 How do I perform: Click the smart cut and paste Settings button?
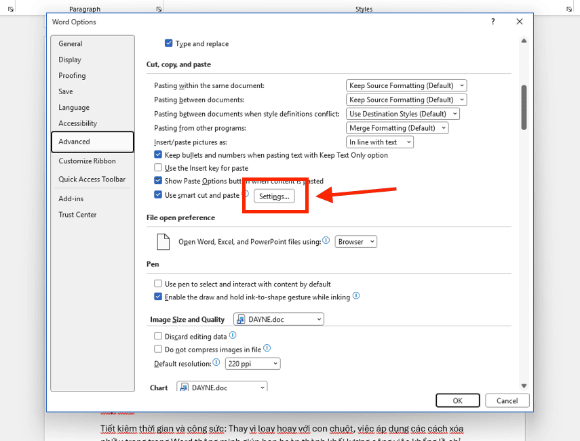pyautogui.click(x=274, y=196)
